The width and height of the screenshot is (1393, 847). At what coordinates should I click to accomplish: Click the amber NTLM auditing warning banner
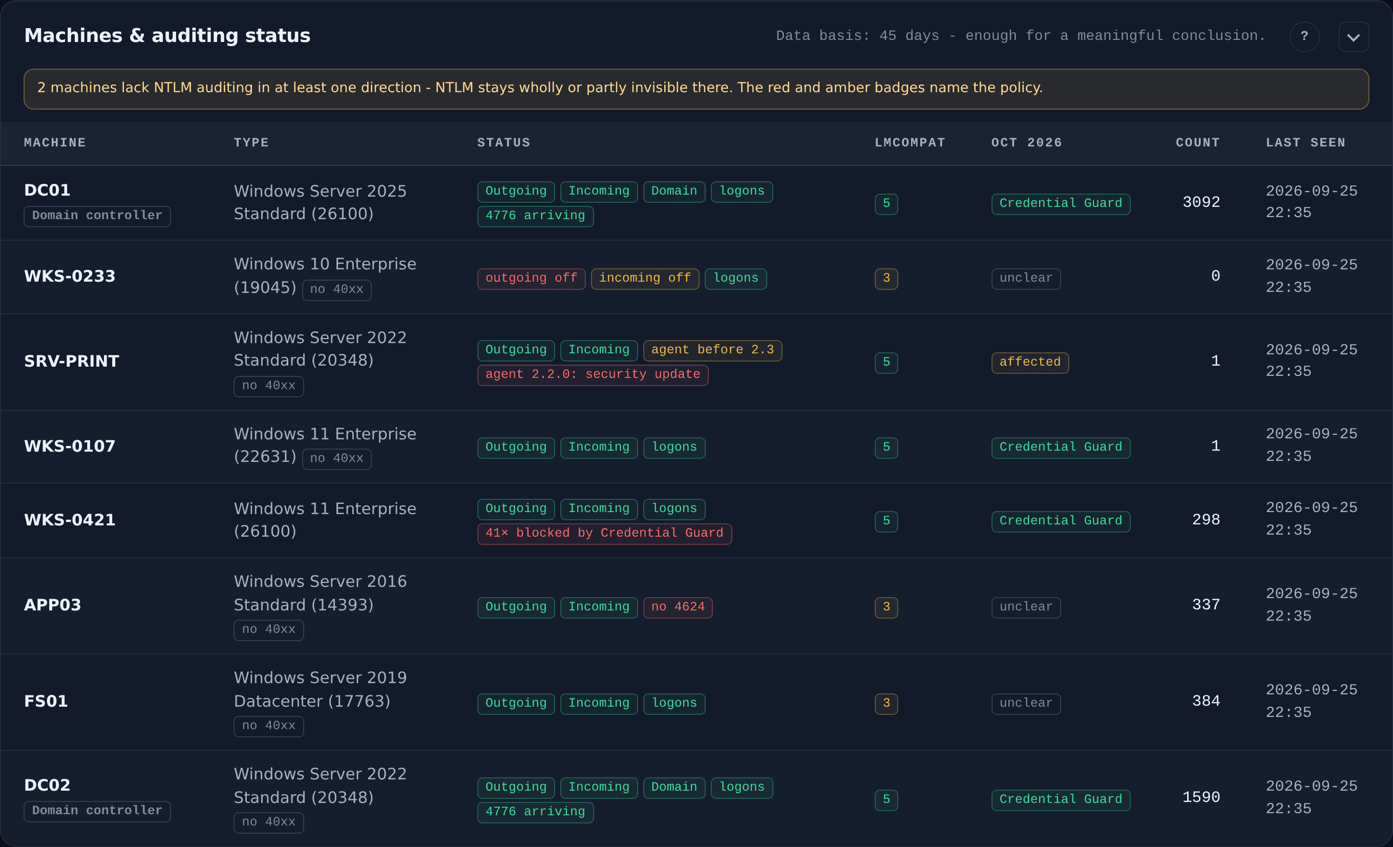[696, 89]
